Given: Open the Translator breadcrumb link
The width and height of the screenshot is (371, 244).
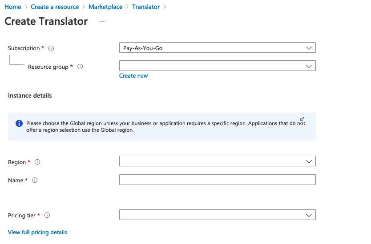Looking at the screenshot, I should coord(146,7).
